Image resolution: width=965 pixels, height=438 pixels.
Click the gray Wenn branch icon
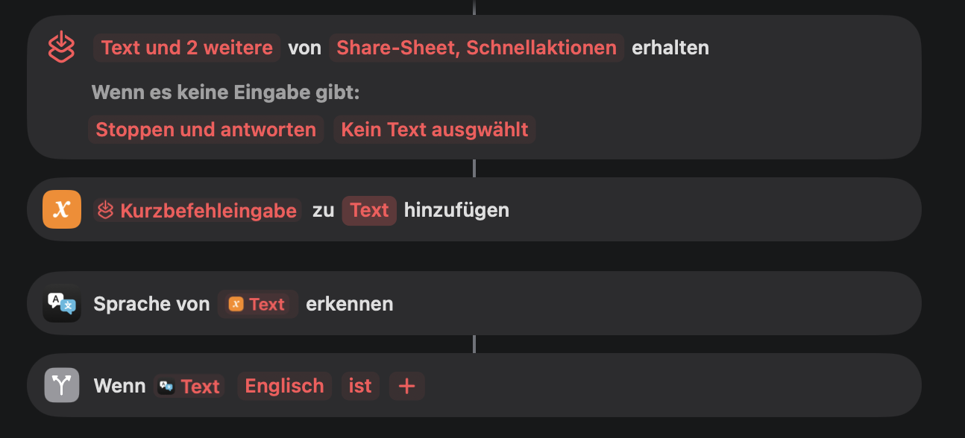click(x=62, y=385)
